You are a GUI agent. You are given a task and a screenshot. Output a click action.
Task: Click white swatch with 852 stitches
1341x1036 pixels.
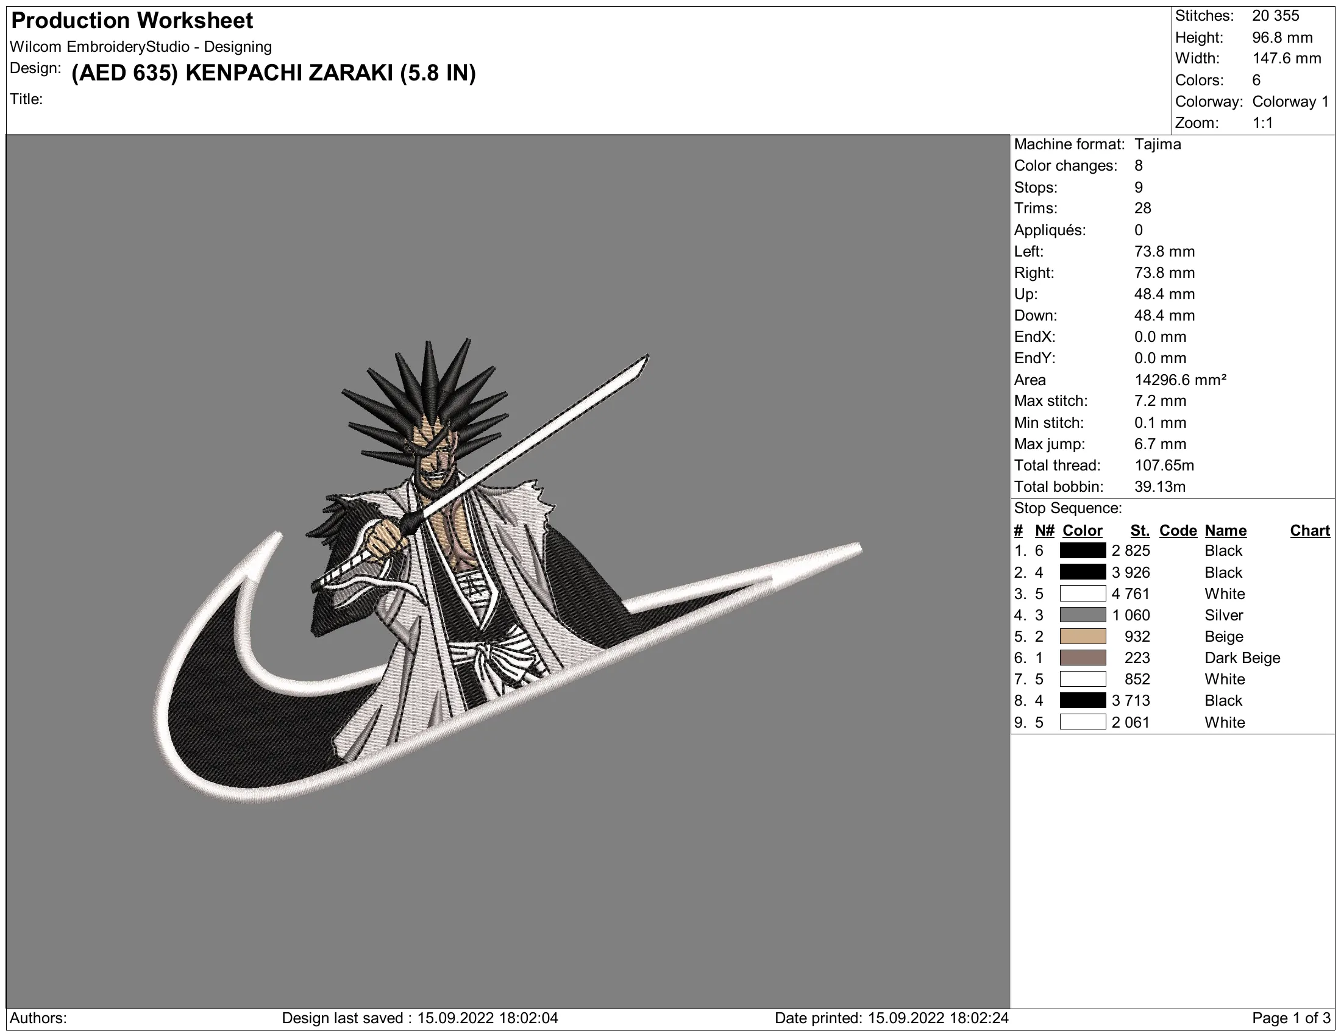click(1083, 679)
